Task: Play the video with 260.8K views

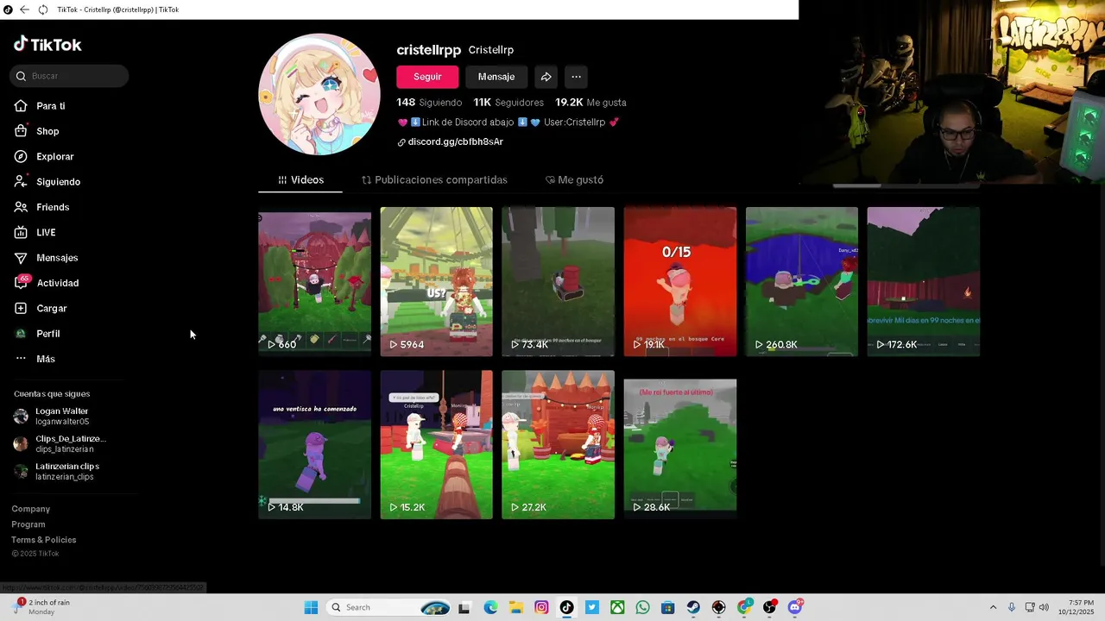Action: click(802, 281)
